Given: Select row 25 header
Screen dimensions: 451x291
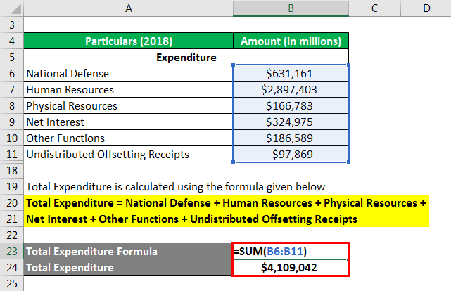Looking at the screenshot, I should [12, 283].
